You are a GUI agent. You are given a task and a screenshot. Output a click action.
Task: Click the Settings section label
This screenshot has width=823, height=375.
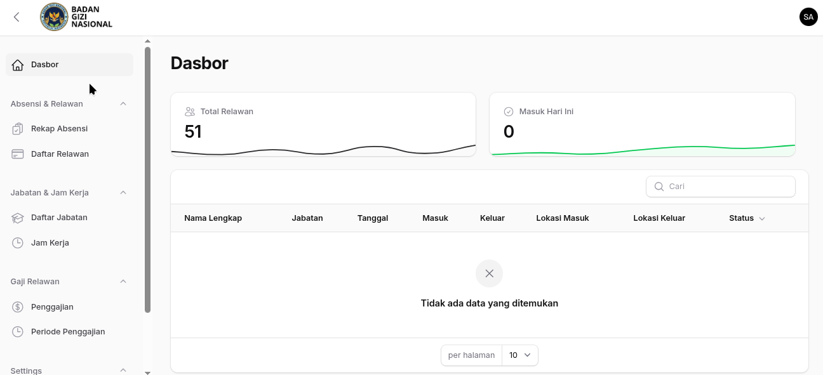26,371
